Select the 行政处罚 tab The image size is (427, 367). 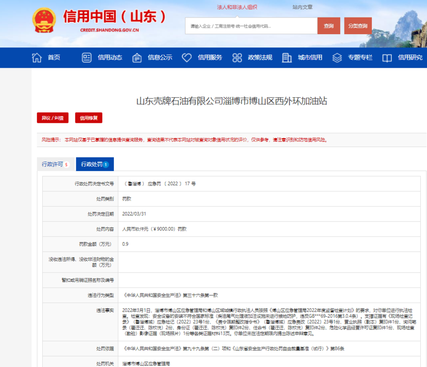[x=94, y=165]
